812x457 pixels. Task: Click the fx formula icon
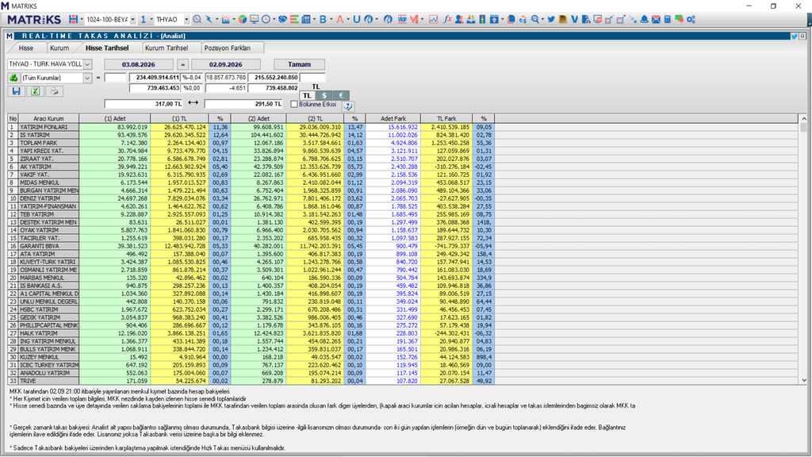447,19
